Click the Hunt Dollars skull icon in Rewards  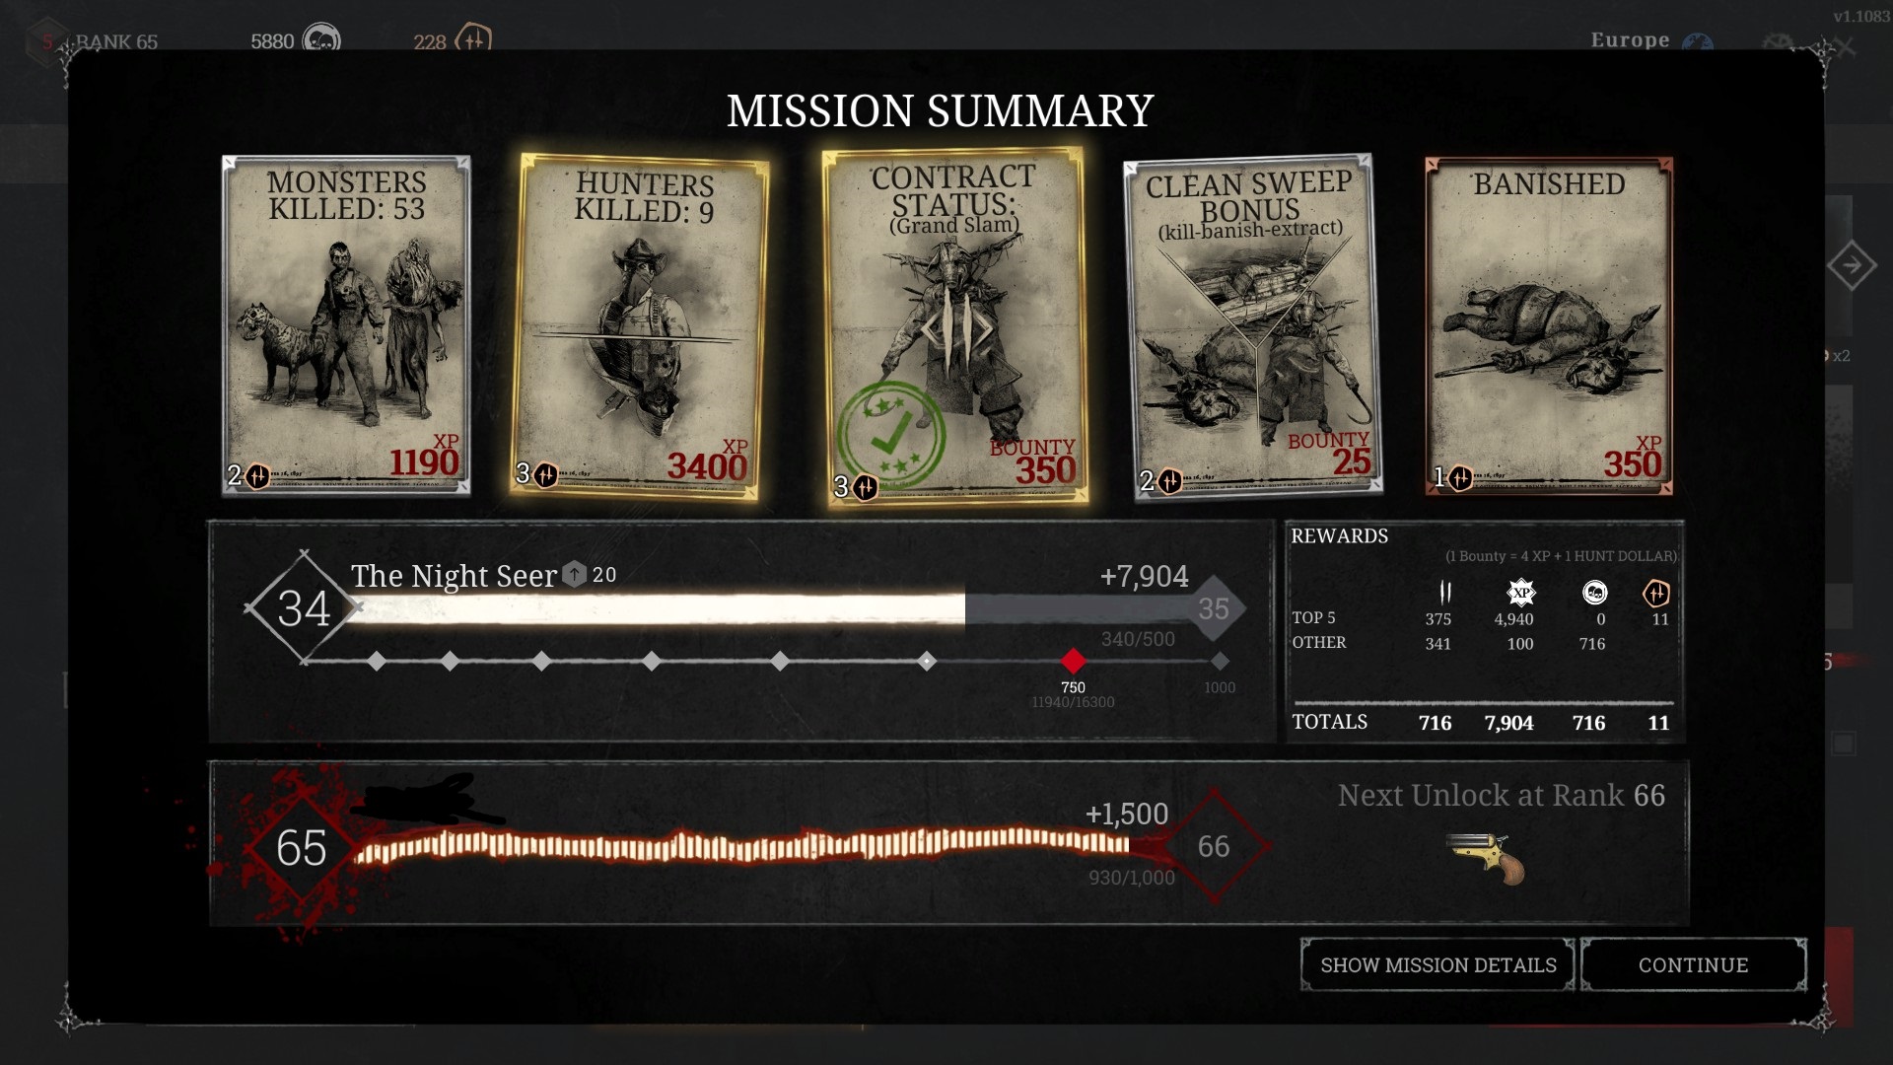1594,593
